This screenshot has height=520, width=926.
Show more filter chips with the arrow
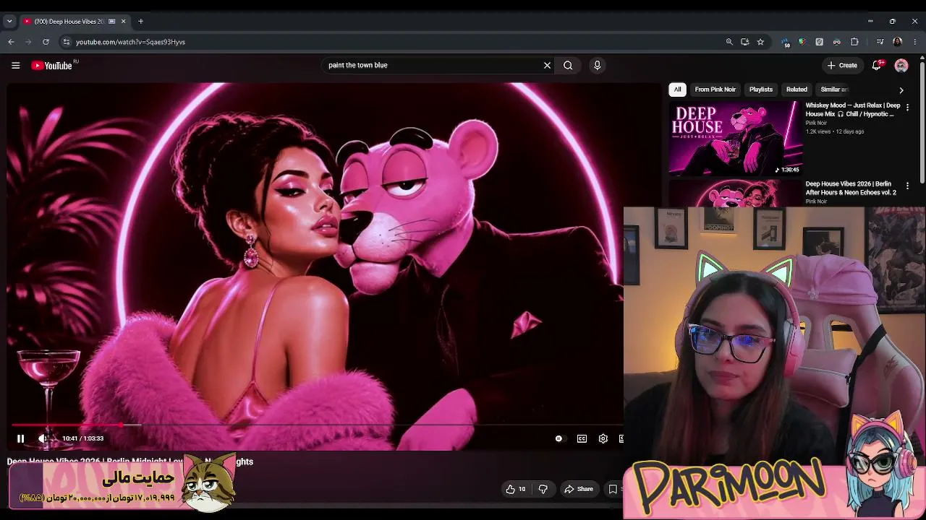pos(901,90)
